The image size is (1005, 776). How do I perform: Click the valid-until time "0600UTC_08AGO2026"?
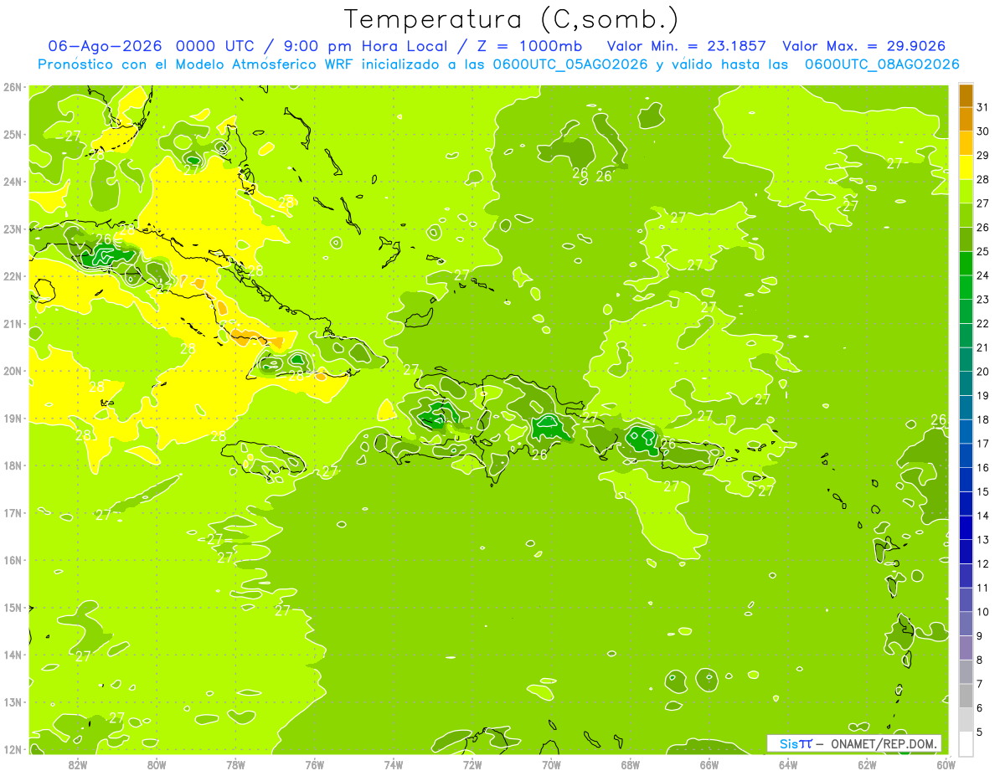882,64
